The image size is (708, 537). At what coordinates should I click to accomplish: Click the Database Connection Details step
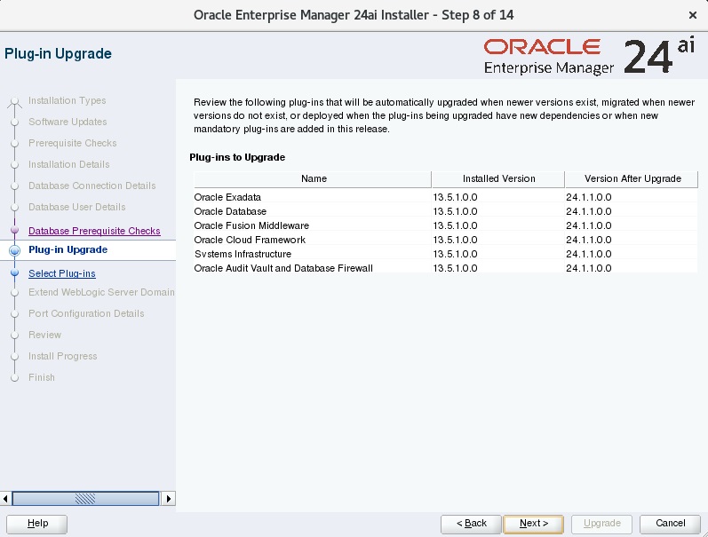pos(91,186)
